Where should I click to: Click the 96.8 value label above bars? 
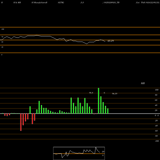coord(91,93)
